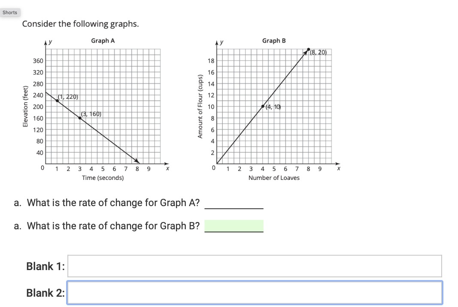The width and height of the screenshot is (458, 307).
Task: Click the Elevation (feet) axis label
Action: pos(25,106)
